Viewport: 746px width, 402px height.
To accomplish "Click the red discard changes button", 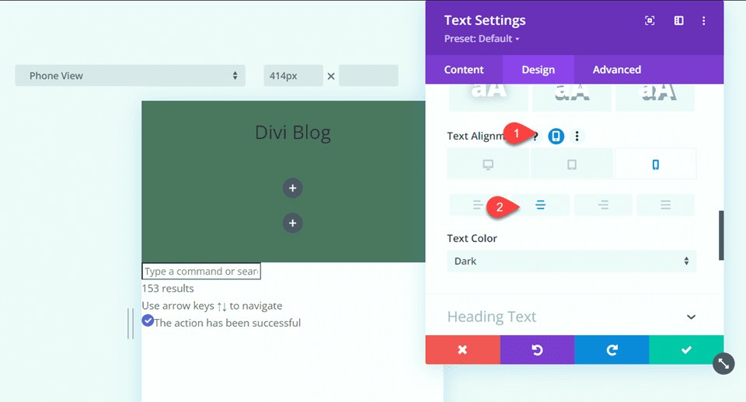I will pos(462,350).
